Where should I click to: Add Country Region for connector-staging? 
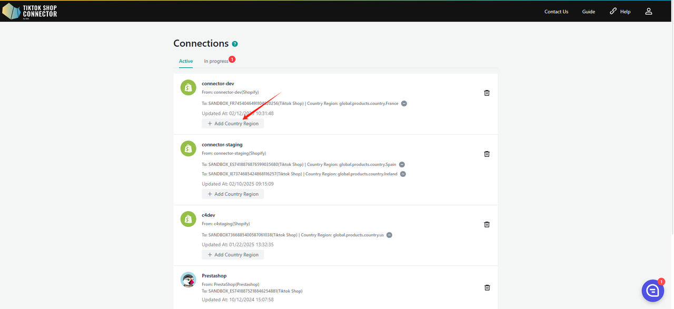[233, 194]
